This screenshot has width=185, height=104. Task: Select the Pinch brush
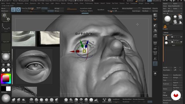[86, 101]
